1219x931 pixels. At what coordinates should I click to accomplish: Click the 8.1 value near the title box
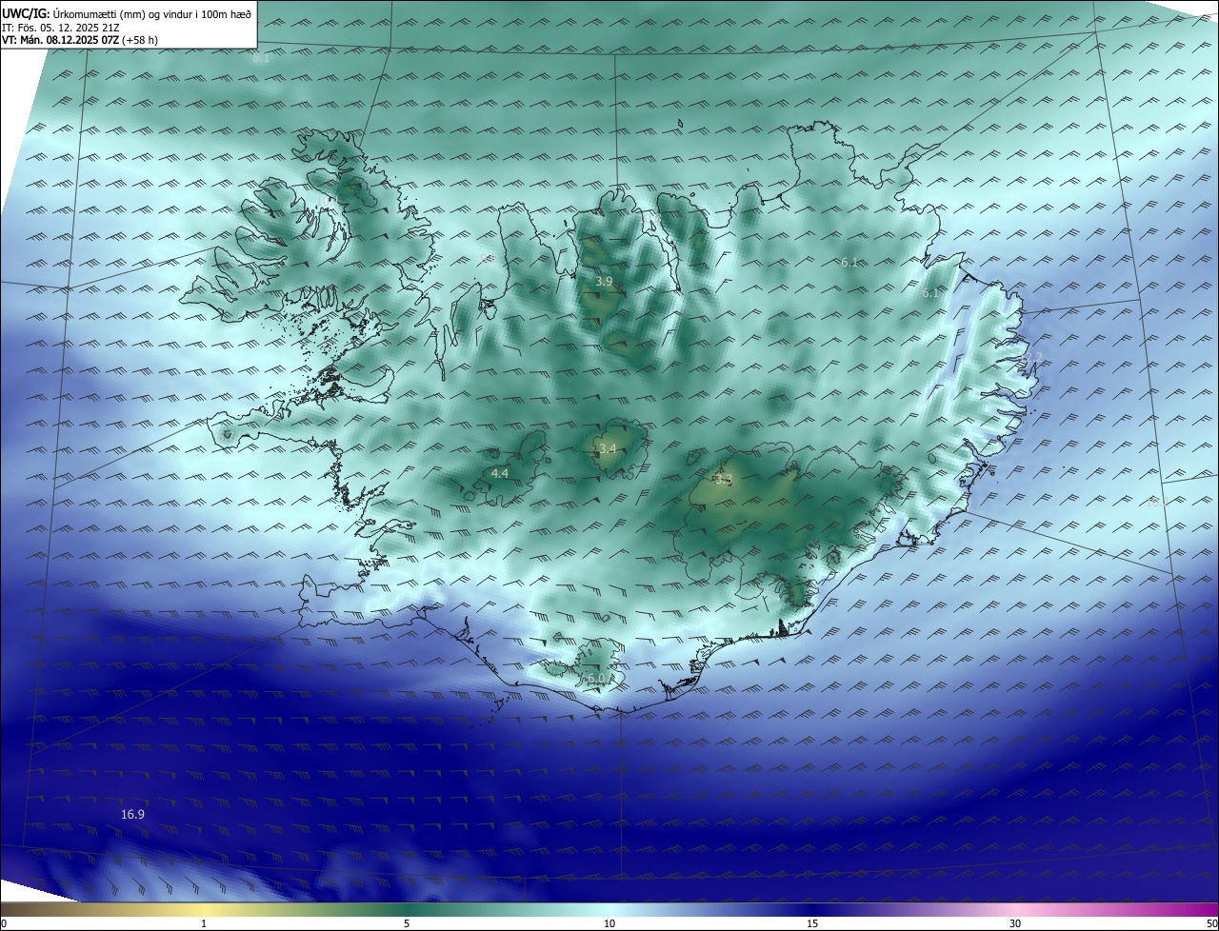[261, 58]
